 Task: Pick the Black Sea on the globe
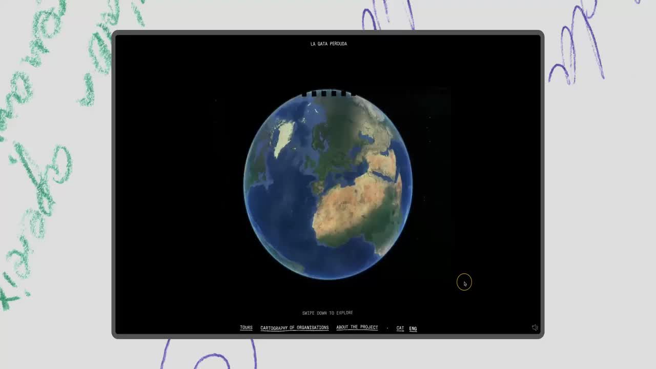click(x=365, y=138)
